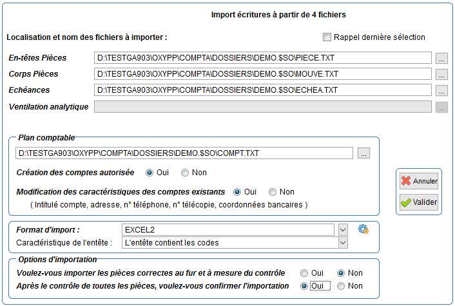The width and height of the screenshot is (455, 306).
Task: Click the Valider button with green check
Action: point(419,202)
